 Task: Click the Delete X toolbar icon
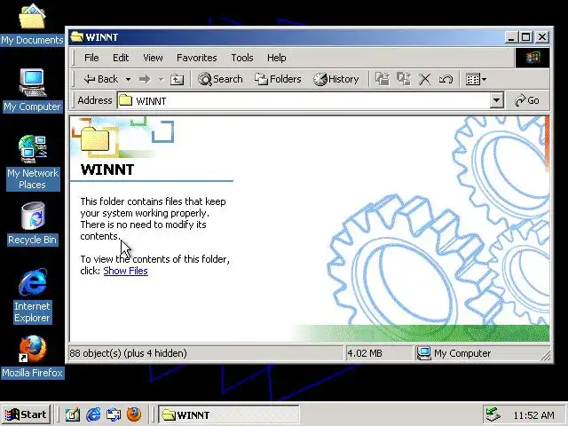coord(424,79)
